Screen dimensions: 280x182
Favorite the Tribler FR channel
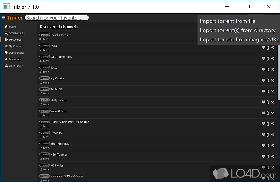pos(264,91)
